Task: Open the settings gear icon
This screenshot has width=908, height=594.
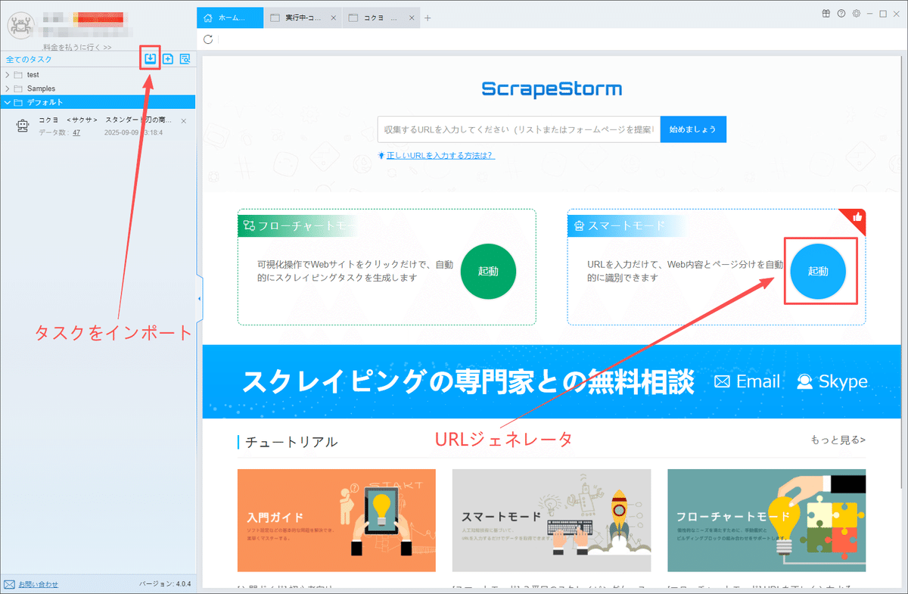Action: click(x=856, y=13)
